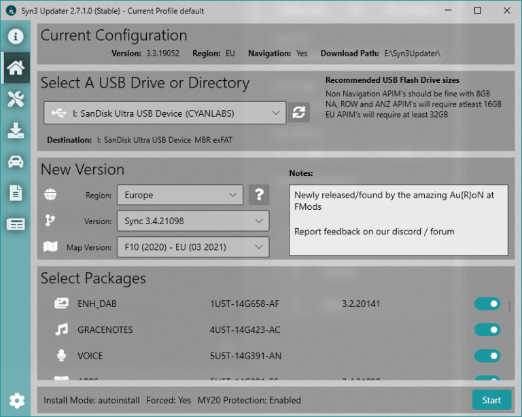Click part number 1U5T-14G658-AF
This screenshot has height=417, width=522.
coord(245,304)
